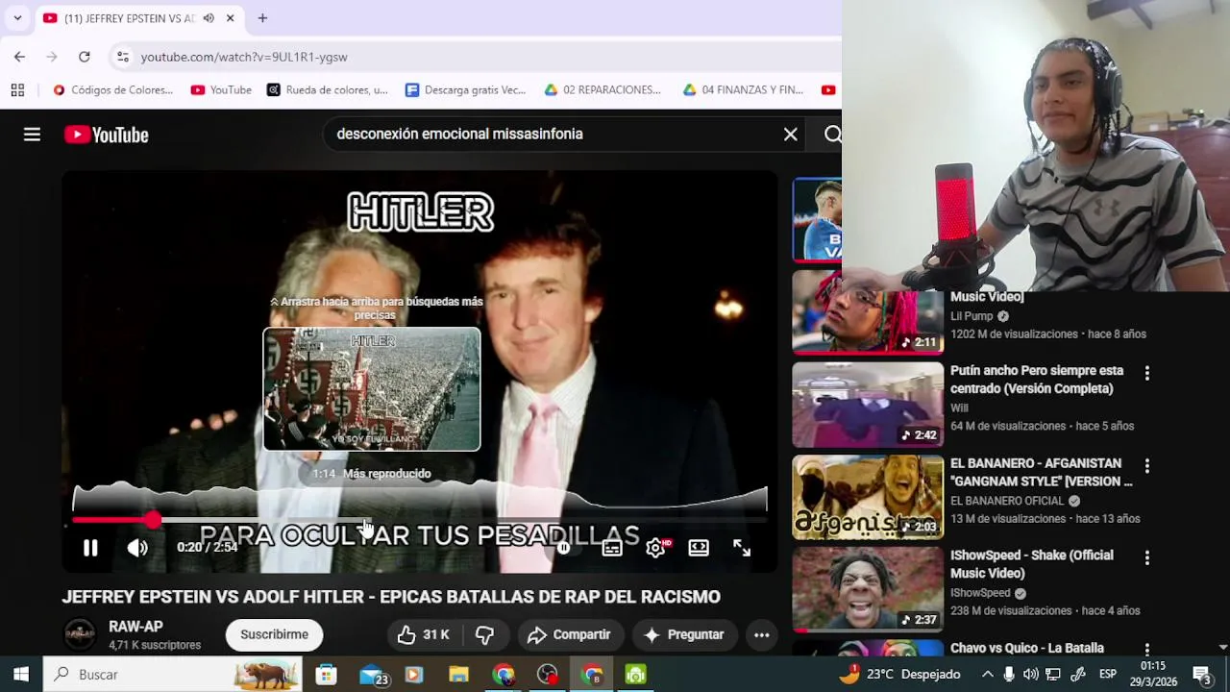The height and width of the screenshot is (692, 1230).
Task: Open Microsoft Store in taskbar
Action: pyautogui.click(x=326, y=675)
